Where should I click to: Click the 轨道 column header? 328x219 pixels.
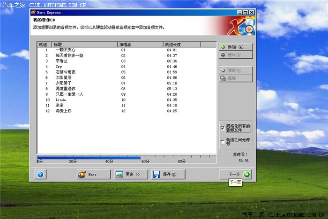tap(45, 44)
